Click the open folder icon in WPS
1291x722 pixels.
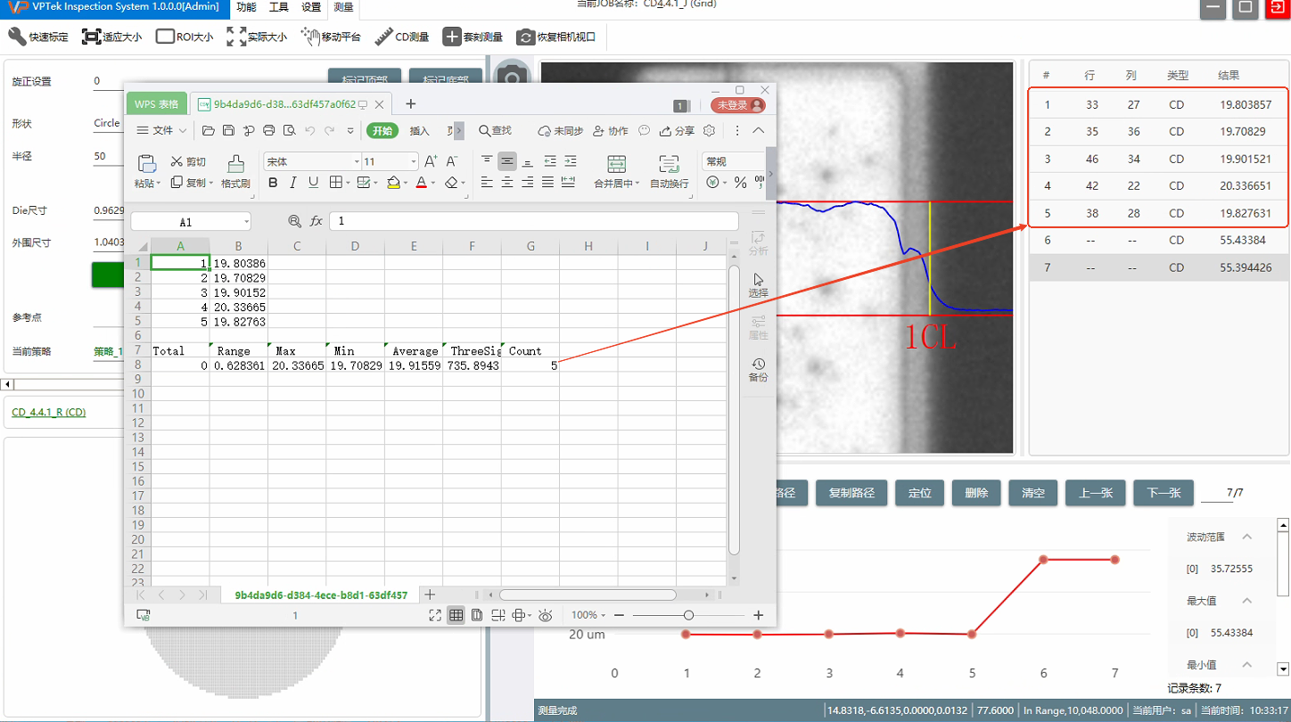209,131
